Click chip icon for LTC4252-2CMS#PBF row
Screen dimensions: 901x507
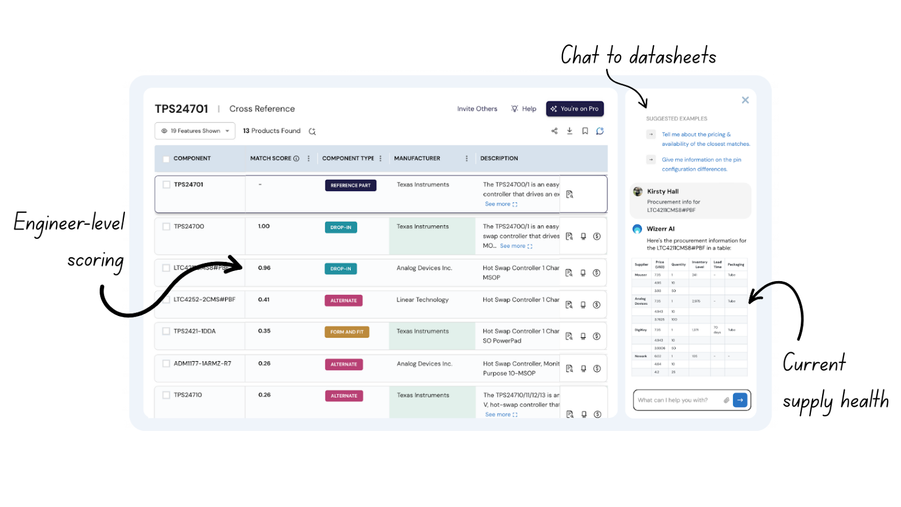tap(583, 305)
